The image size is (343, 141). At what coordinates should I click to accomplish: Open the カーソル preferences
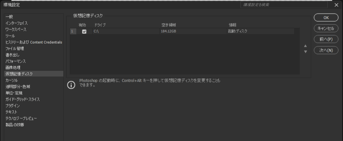11,81
